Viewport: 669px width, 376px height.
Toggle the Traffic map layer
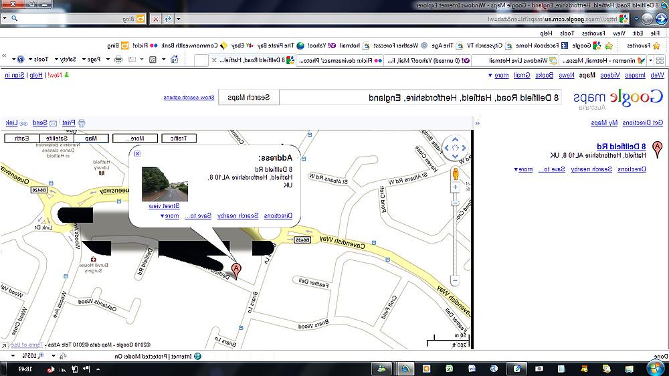179,138
